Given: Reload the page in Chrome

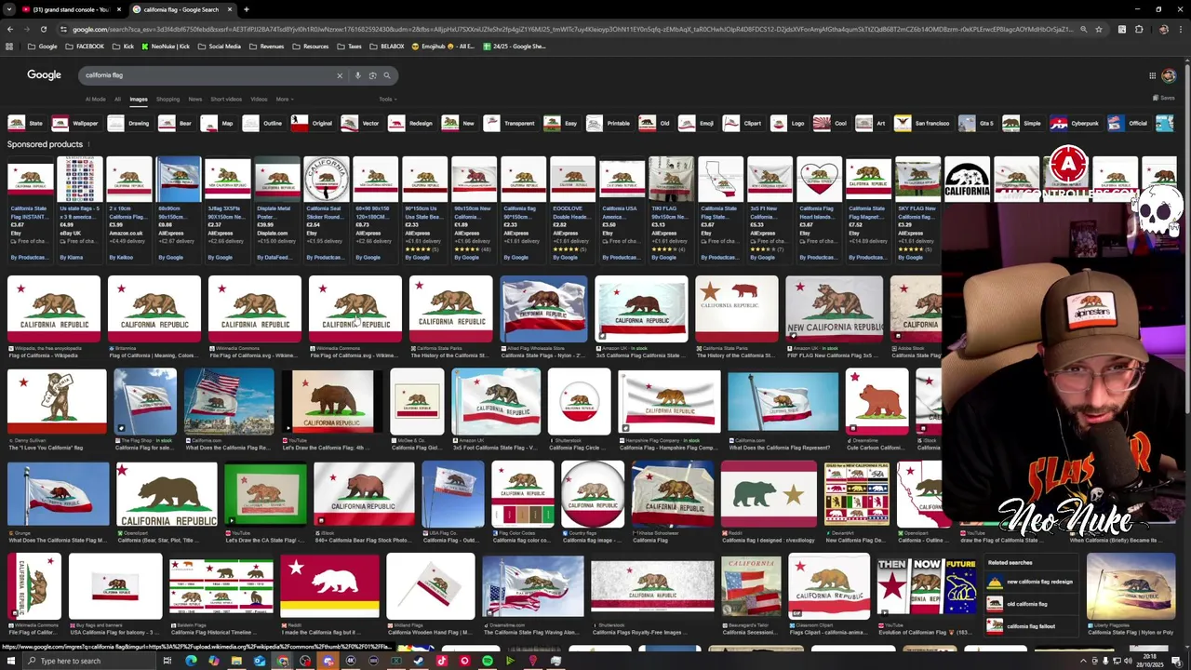Looking at the screenshot, I should [x=43, y=29].
